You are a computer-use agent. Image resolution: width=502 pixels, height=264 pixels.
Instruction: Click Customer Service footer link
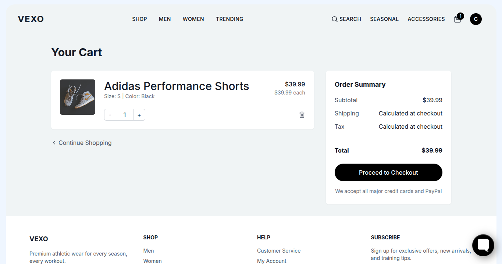point(278,251)
